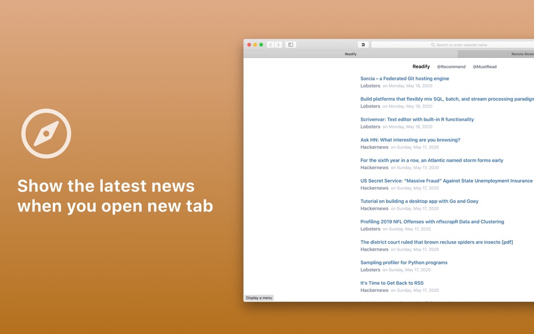
Task: Click Hackernews source under Get Back to RSS
Action: click(374, 290)
